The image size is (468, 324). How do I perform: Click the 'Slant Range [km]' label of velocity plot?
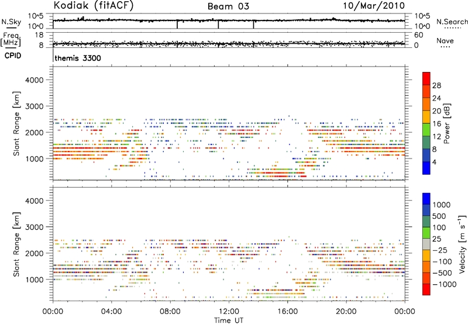click(16, 244)
